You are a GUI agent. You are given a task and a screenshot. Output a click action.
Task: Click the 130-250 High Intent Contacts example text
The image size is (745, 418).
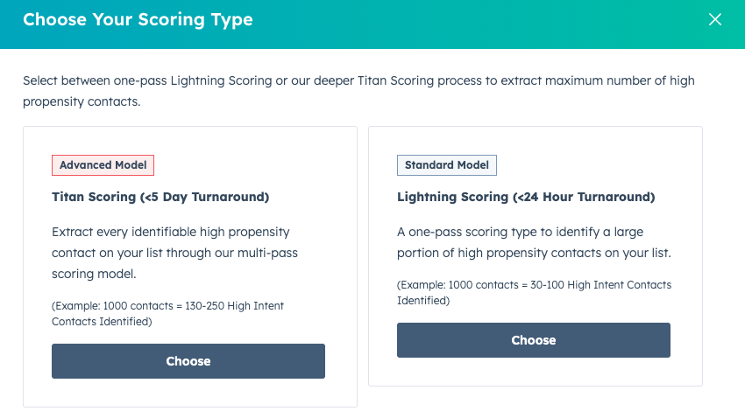click(167, 314)
